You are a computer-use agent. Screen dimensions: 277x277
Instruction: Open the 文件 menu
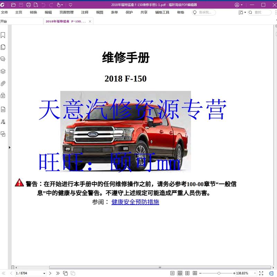coord(5,12)
